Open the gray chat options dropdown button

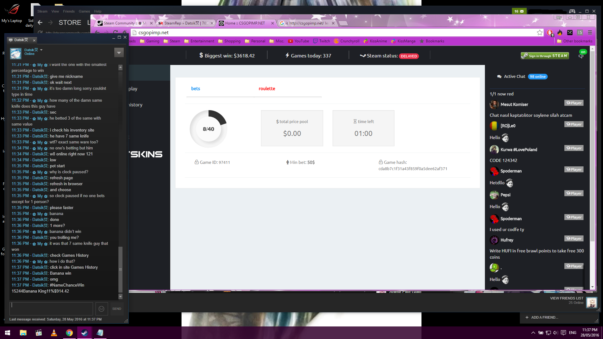tap(119, 53)
